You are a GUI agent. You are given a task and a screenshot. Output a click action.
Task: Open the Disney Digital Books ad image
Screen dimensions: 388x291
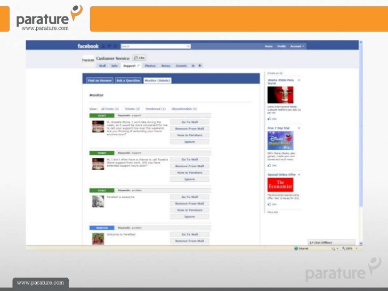[x=280, y=141]
